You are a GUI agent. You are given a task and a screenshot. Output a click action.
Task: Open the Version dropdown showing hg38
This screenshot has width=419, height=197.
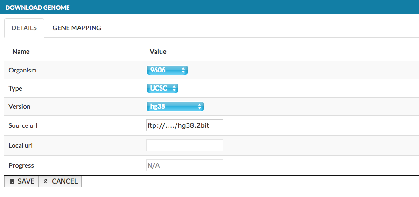[x=175, y=106]
